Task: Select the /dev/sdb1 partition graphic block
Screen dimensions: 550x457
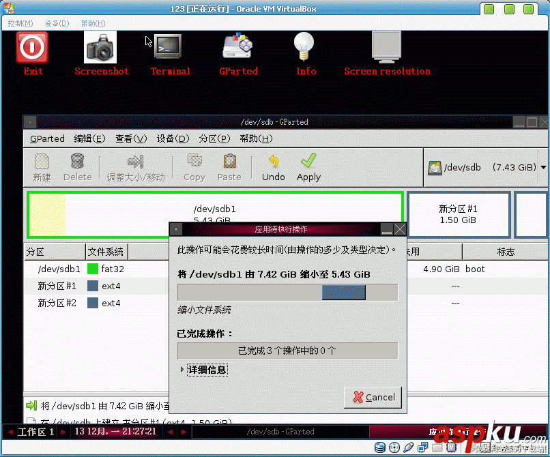Action: (x=215, y=215)
